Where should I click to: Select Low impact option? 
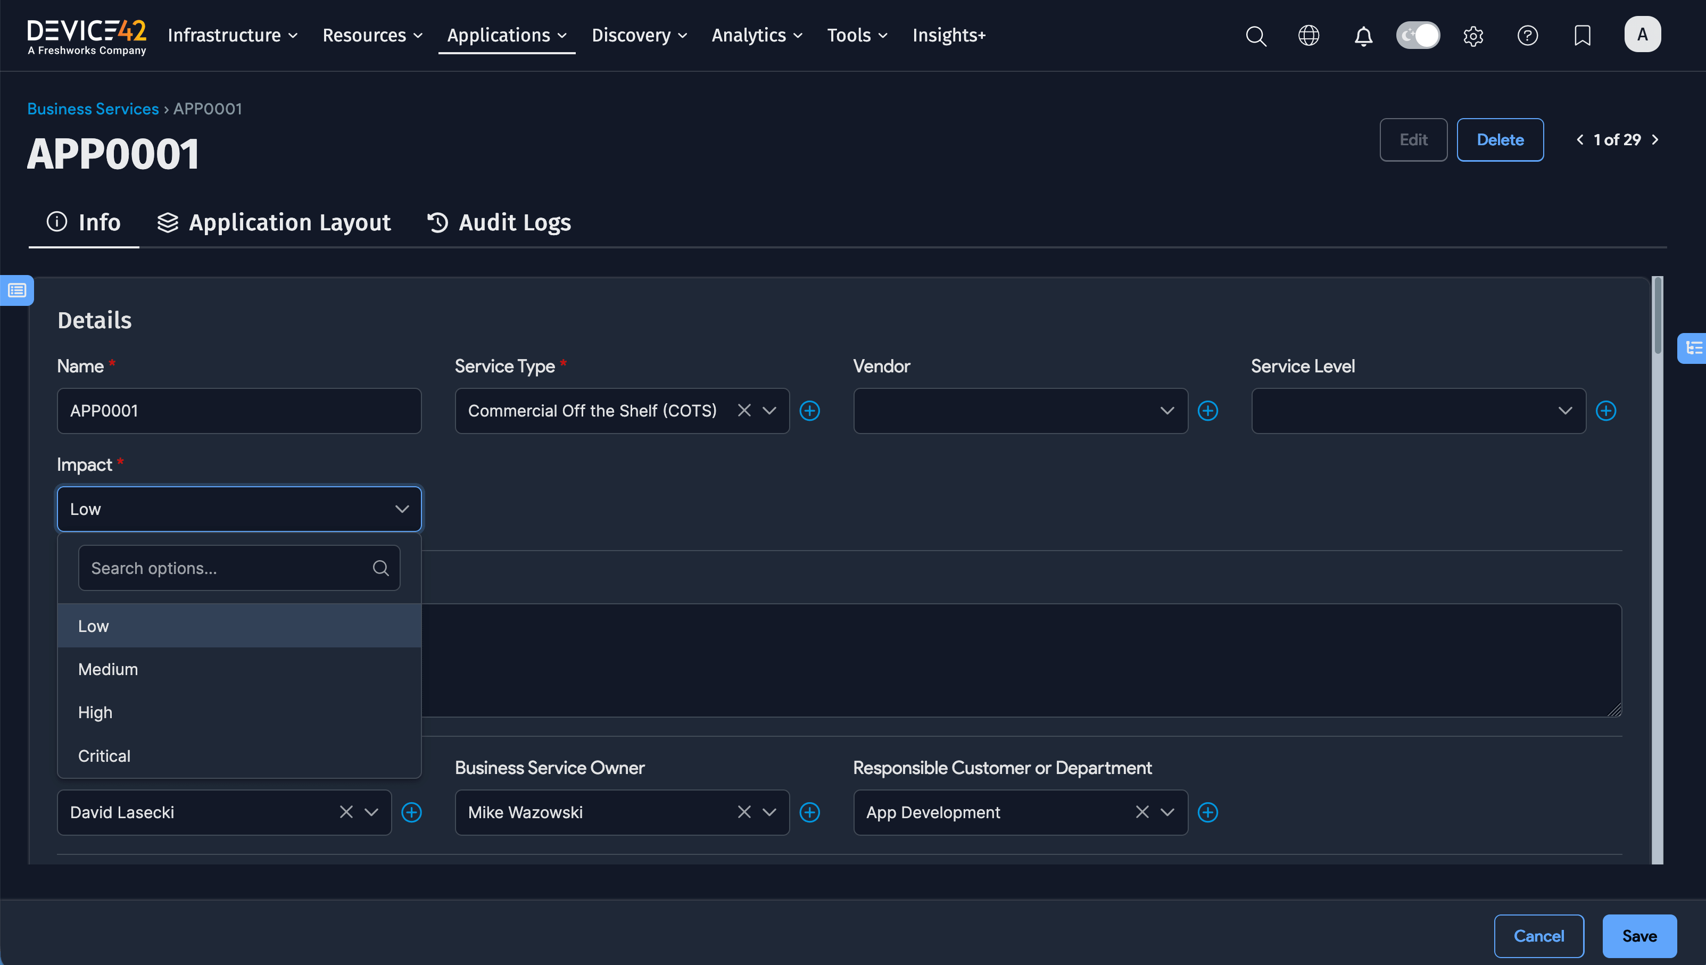point(238,626)
